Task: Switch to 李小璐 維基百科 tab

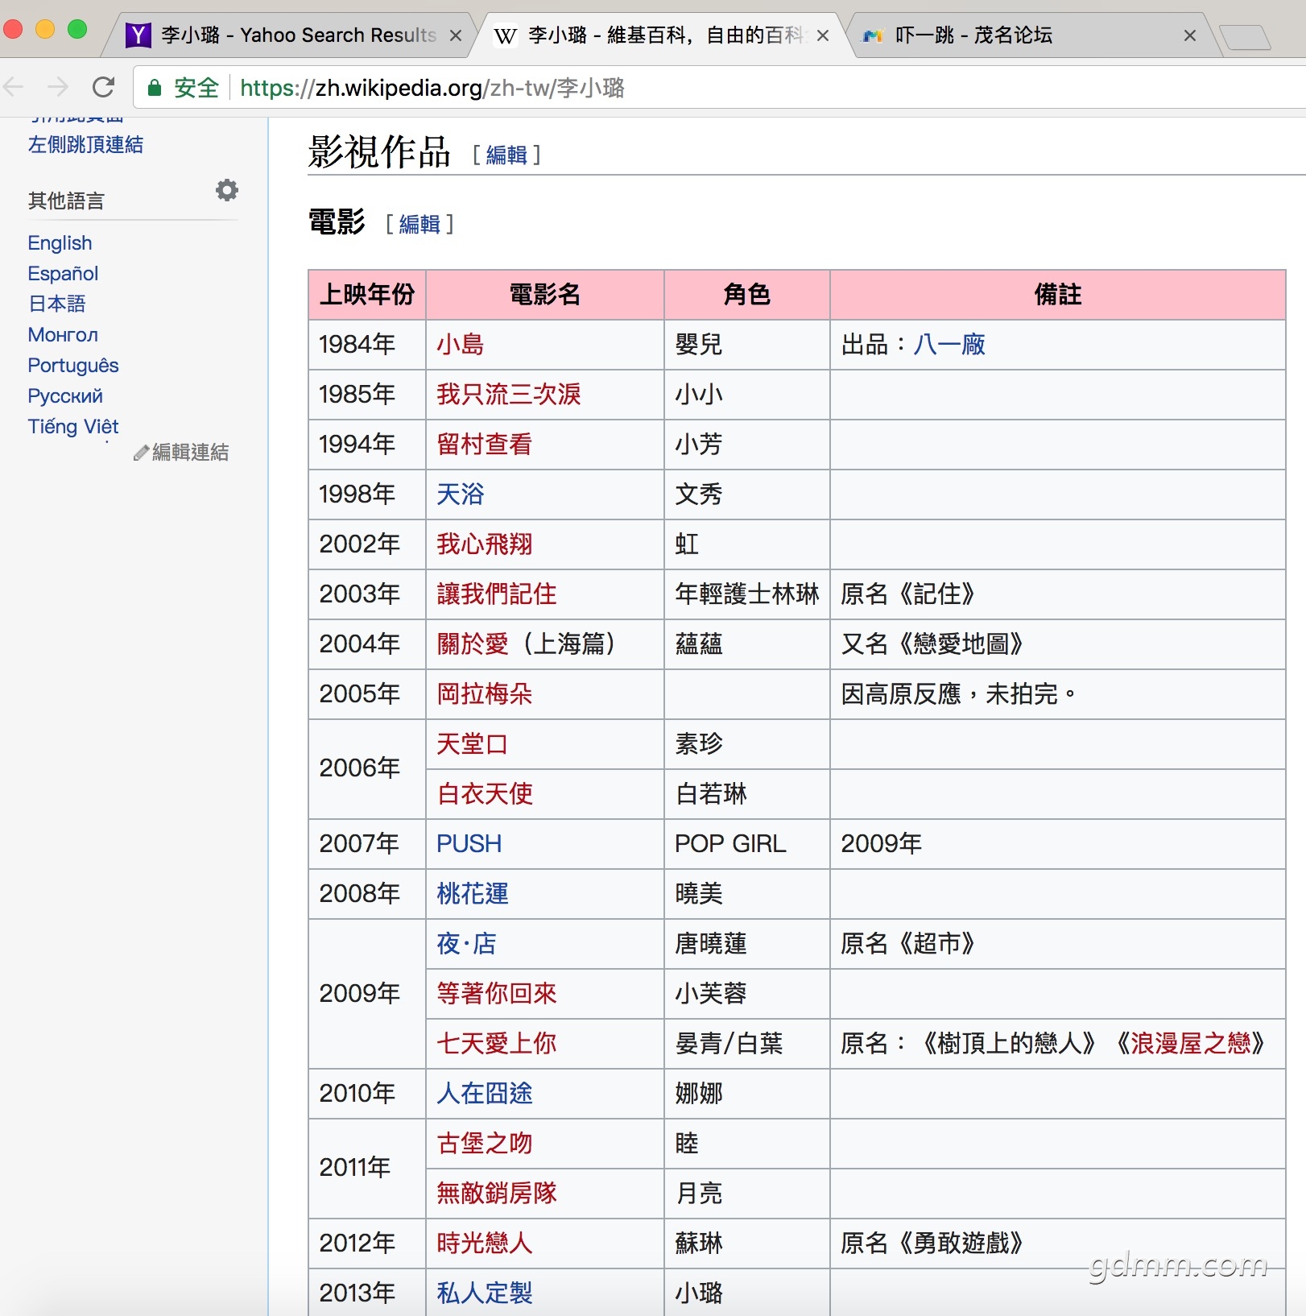Action: [x=660, y=35]
